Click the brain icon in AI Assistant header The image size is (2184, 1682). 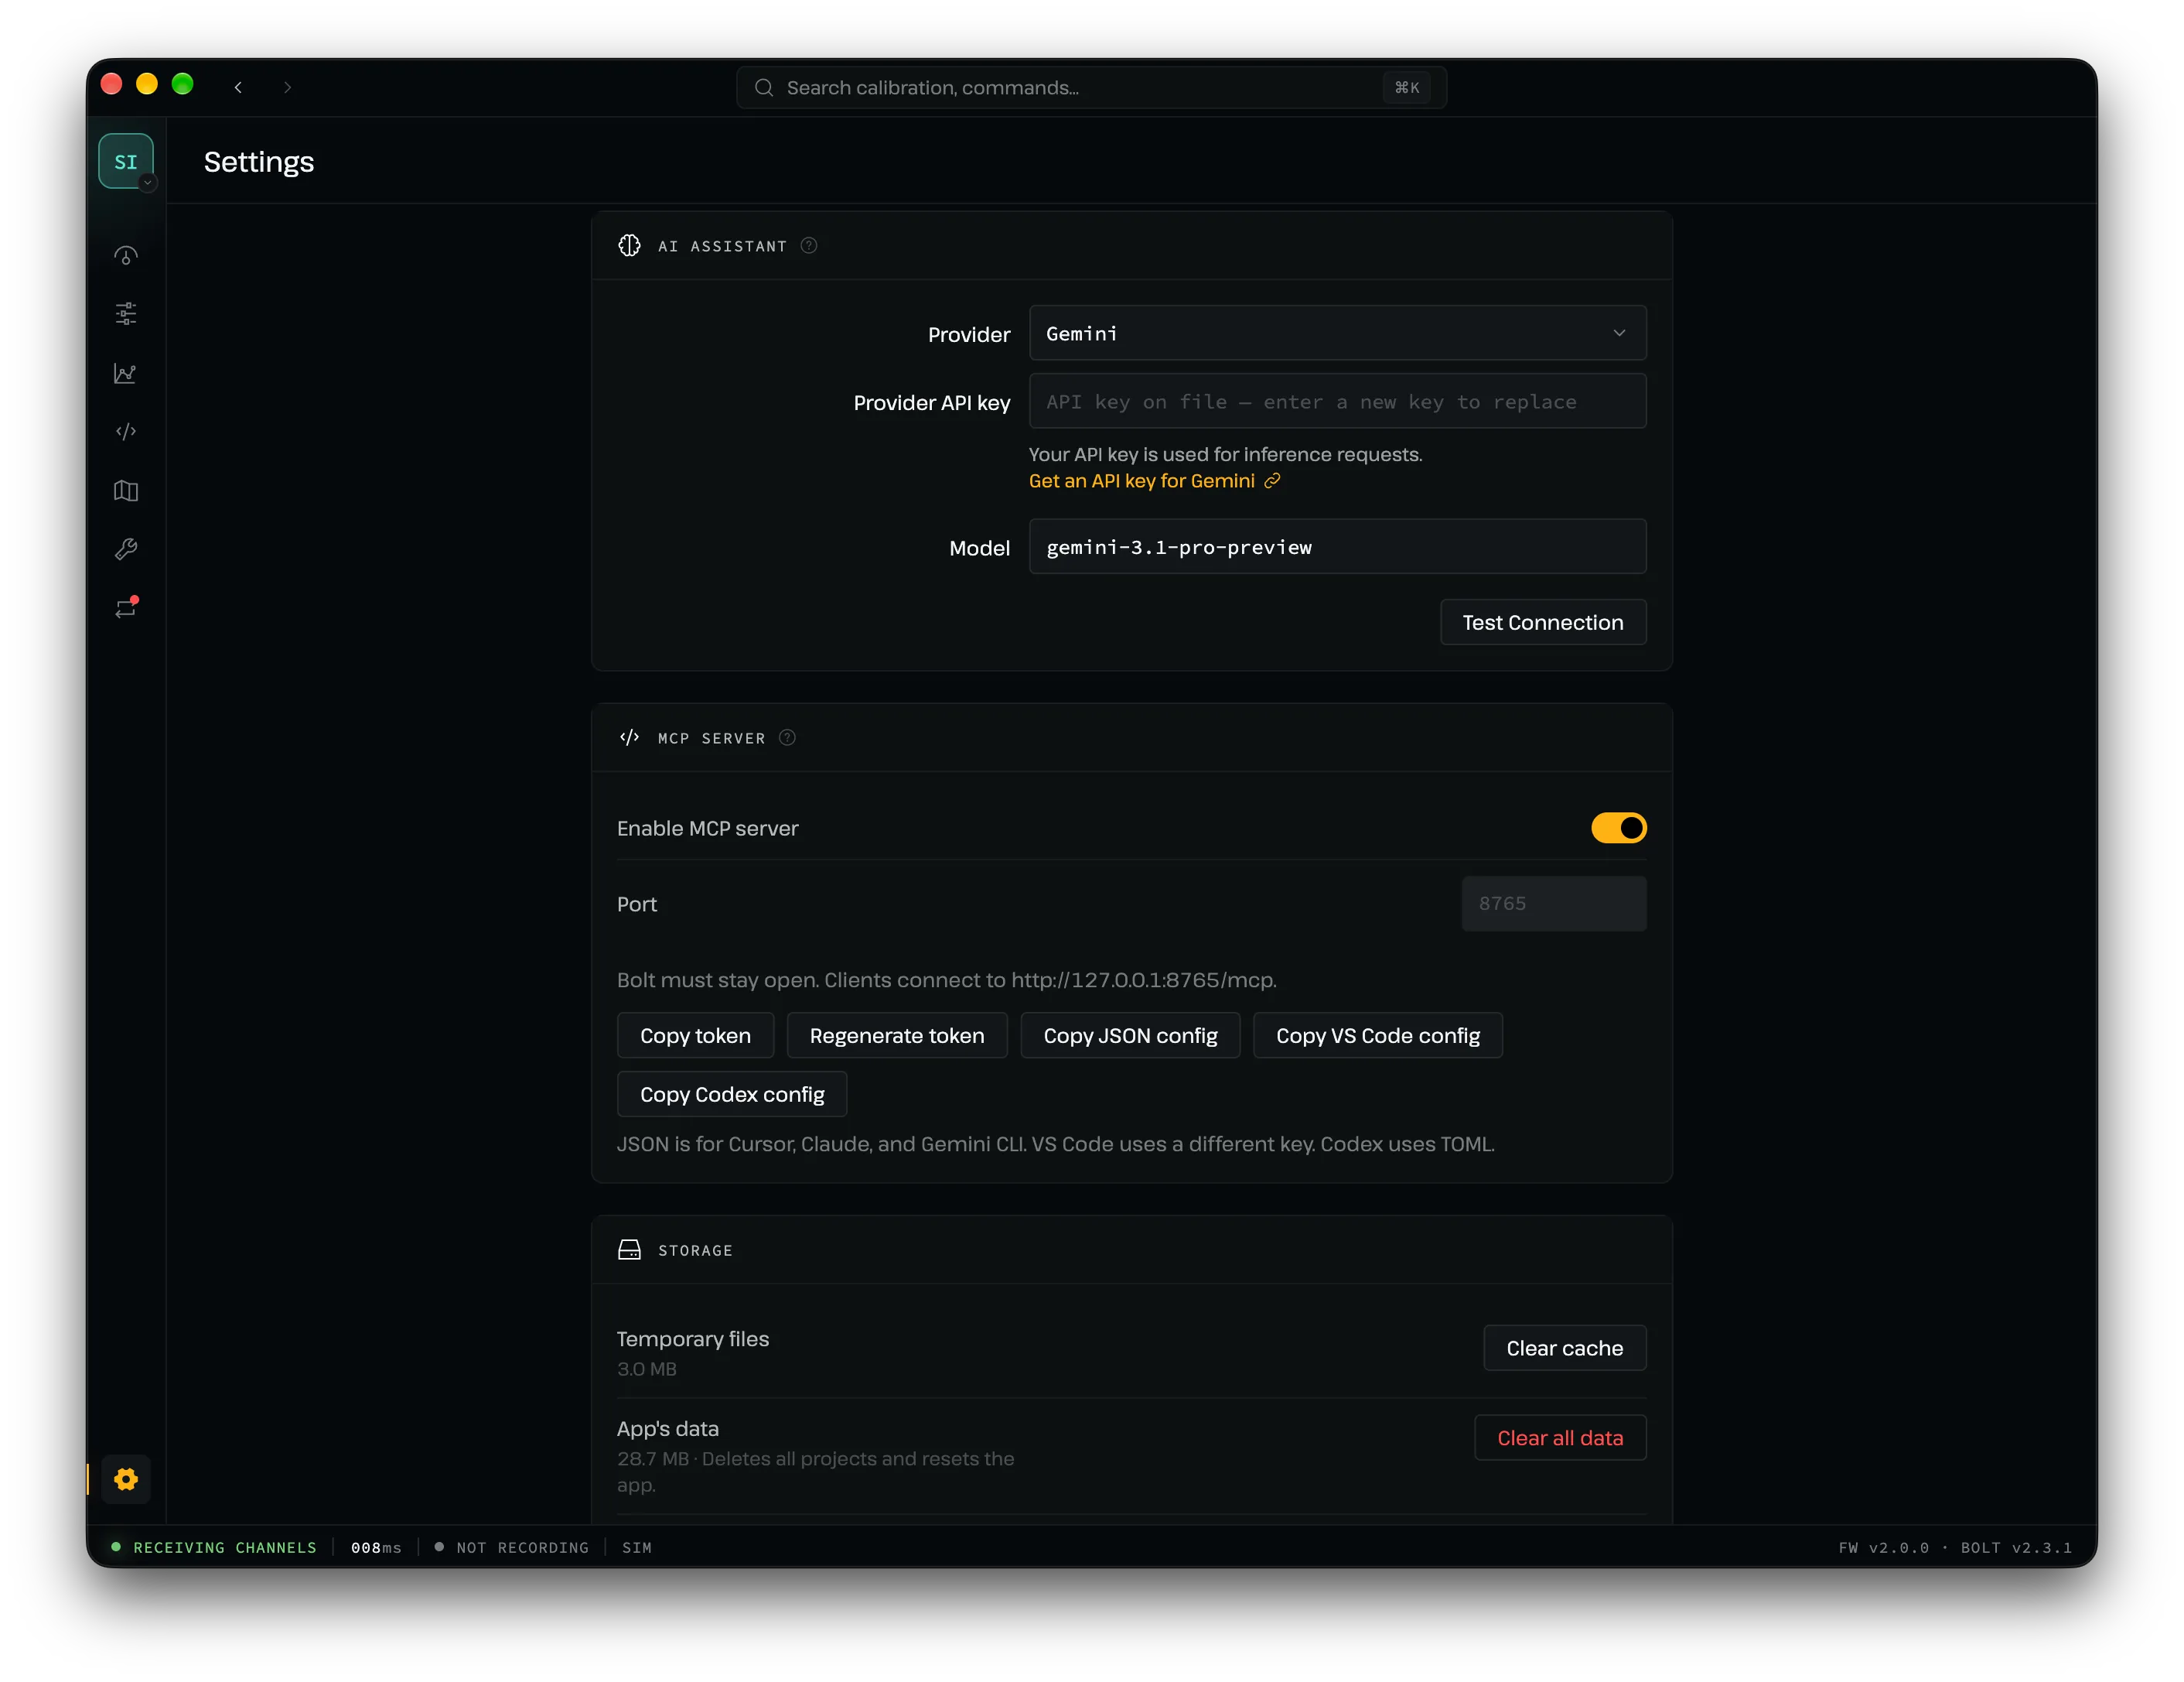tap(629, 245)
